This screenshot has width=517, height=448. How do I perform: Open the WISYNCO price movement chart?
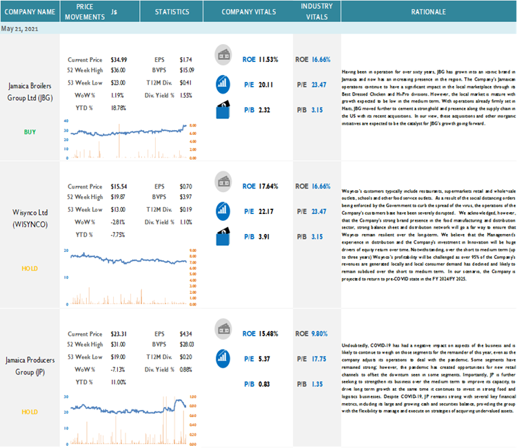pyautogui.click(x=130, y=277)
